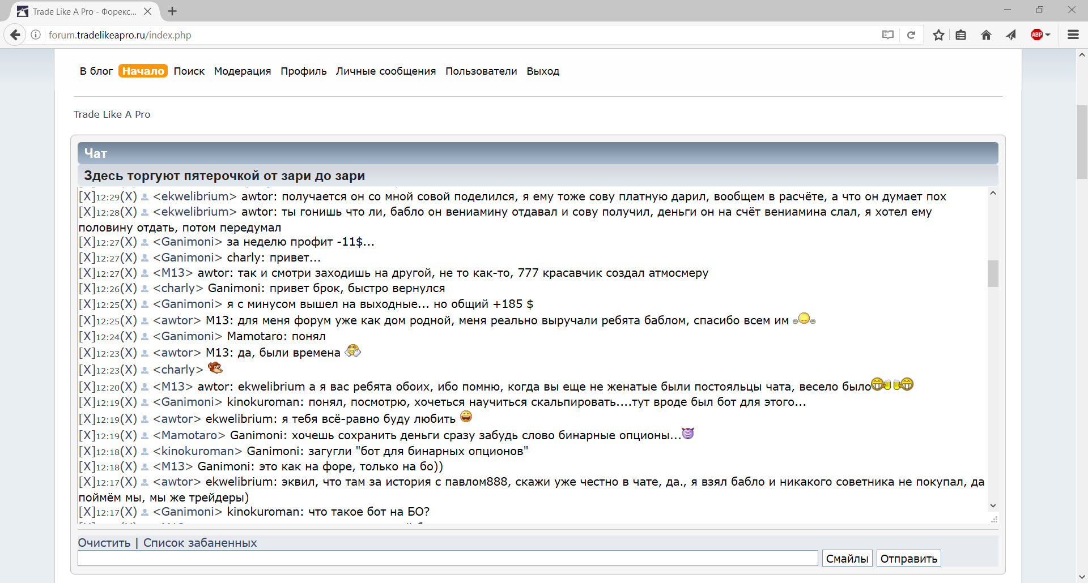Viewport: 1088px width, 583px height.
Task: Open a new browser tab with plus
Action: pos(172,11)
